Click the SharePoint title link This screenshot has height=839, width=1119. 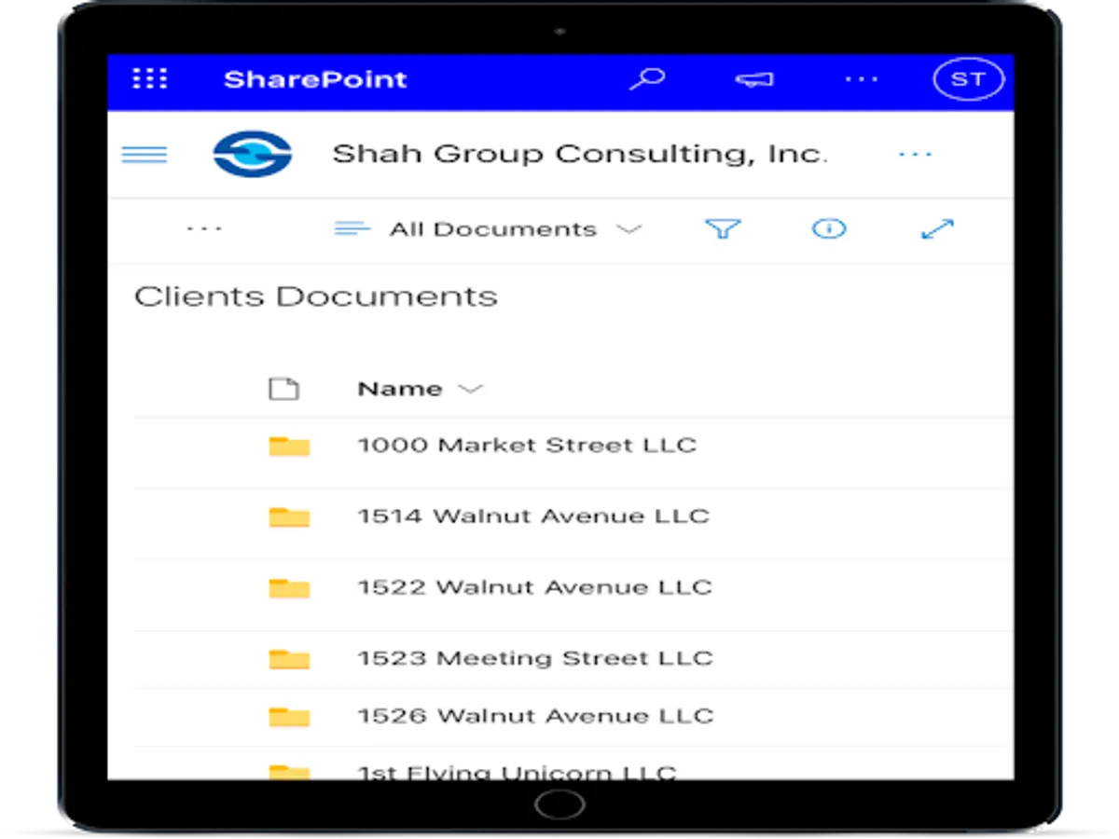[315, 79]
